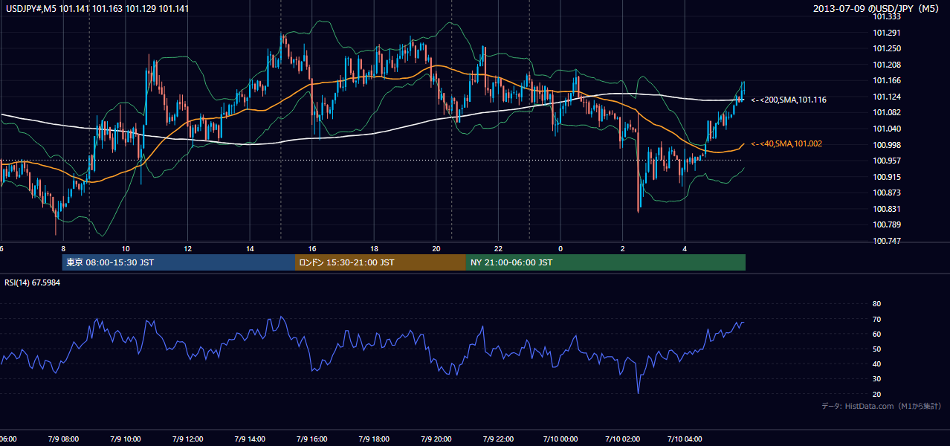Click the RSI(14) 67.5984 indicator label

click(x=33, y=282)
